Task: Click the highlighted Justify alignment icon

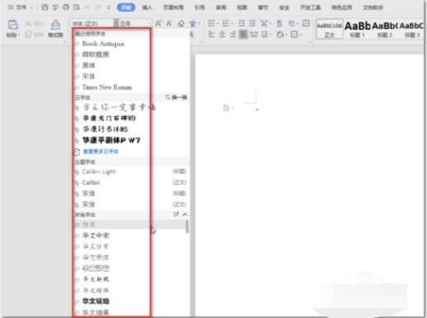Action: pos(243,35)
